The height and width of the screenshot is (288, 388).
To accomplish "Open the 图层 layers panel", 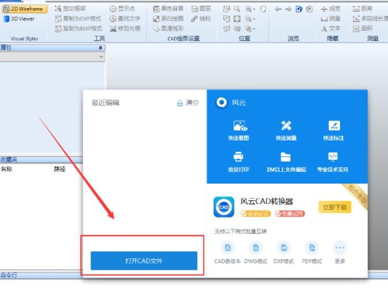I will [x=201, y=9].
